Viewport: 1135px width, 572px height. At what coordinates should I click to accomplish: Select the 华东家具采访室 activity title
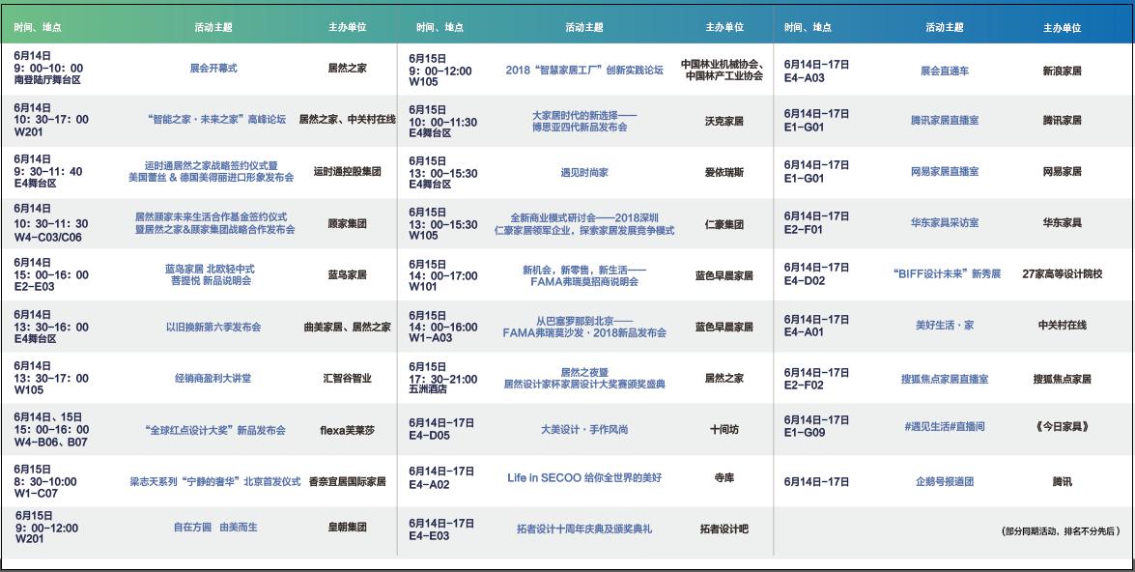945,223
